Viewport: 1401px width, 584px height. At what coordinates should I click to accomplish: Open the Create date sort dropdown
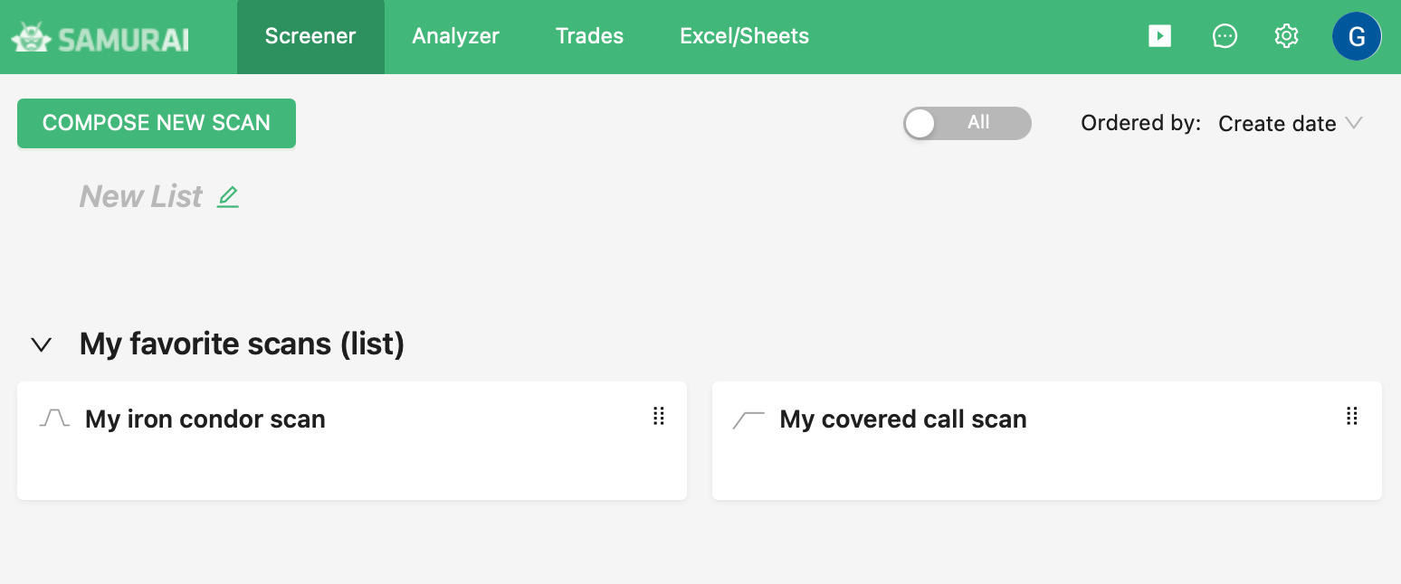coord(1291,123)
